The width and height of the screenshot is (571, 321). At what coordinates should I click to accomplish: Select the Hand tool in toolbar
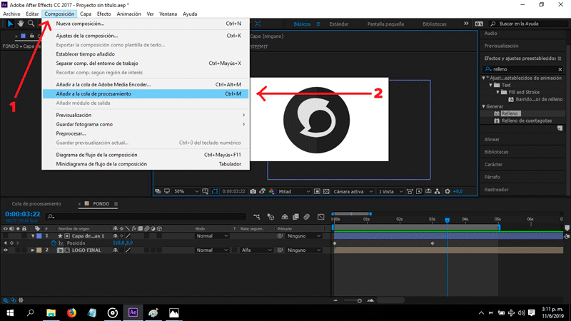[x=20, y=24]
